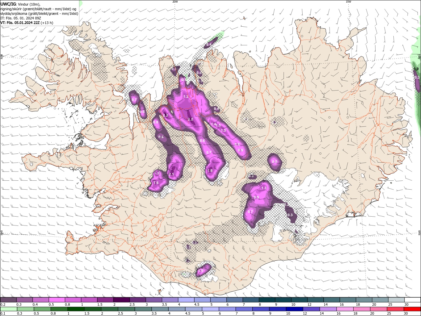
Task: Select the 7 periwinkle swatch in lower legend
Action: 244,309
